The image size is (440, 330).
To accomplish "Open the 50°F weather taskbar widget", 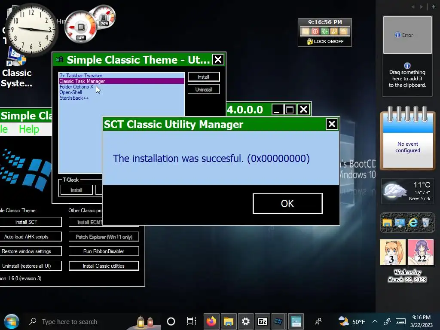I will coord(351,321).
